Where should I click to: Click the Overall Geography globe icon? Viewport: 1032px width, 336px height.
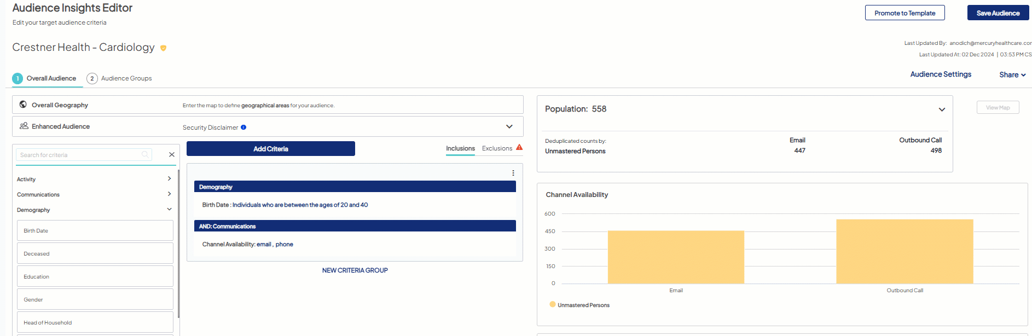pos(23,105)
